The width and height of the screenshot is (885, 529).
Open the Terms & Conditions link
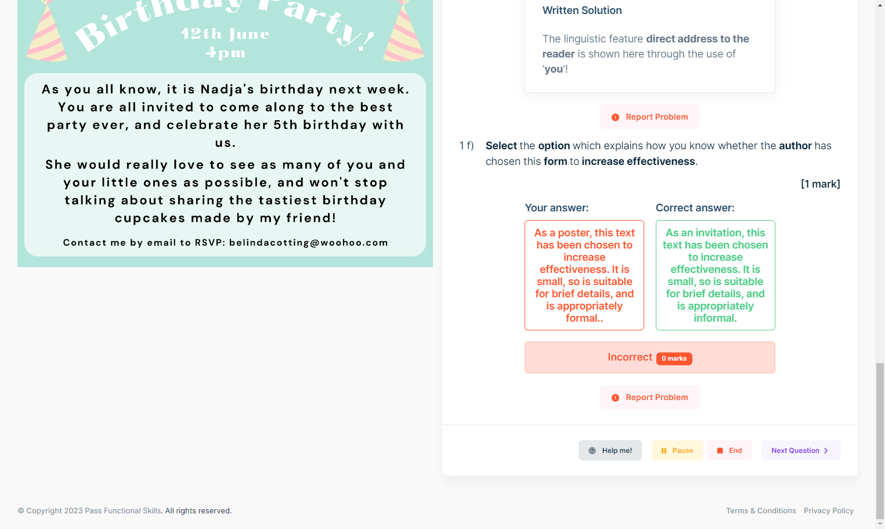pos(761,511)
